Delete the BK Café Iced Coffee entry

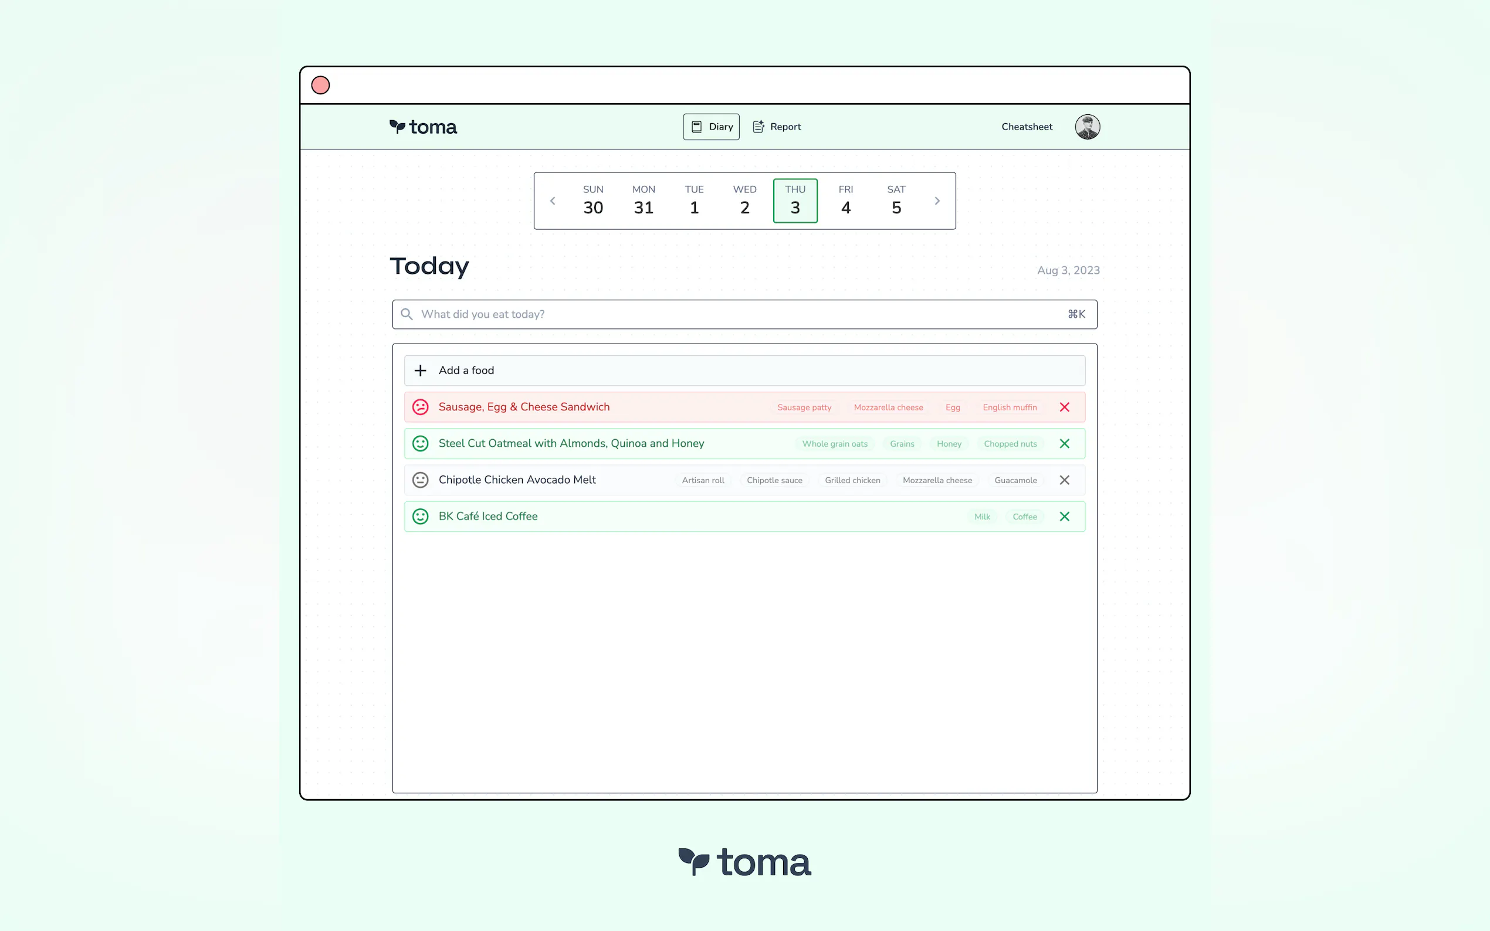[1064, 516]
